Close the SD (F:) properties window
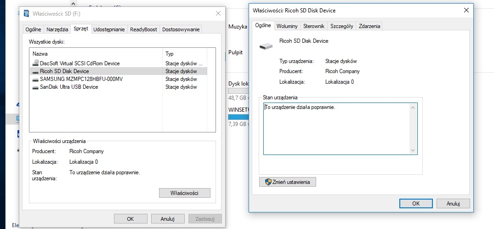The height and width of the screenshot is (229, 494). (218, 13)
